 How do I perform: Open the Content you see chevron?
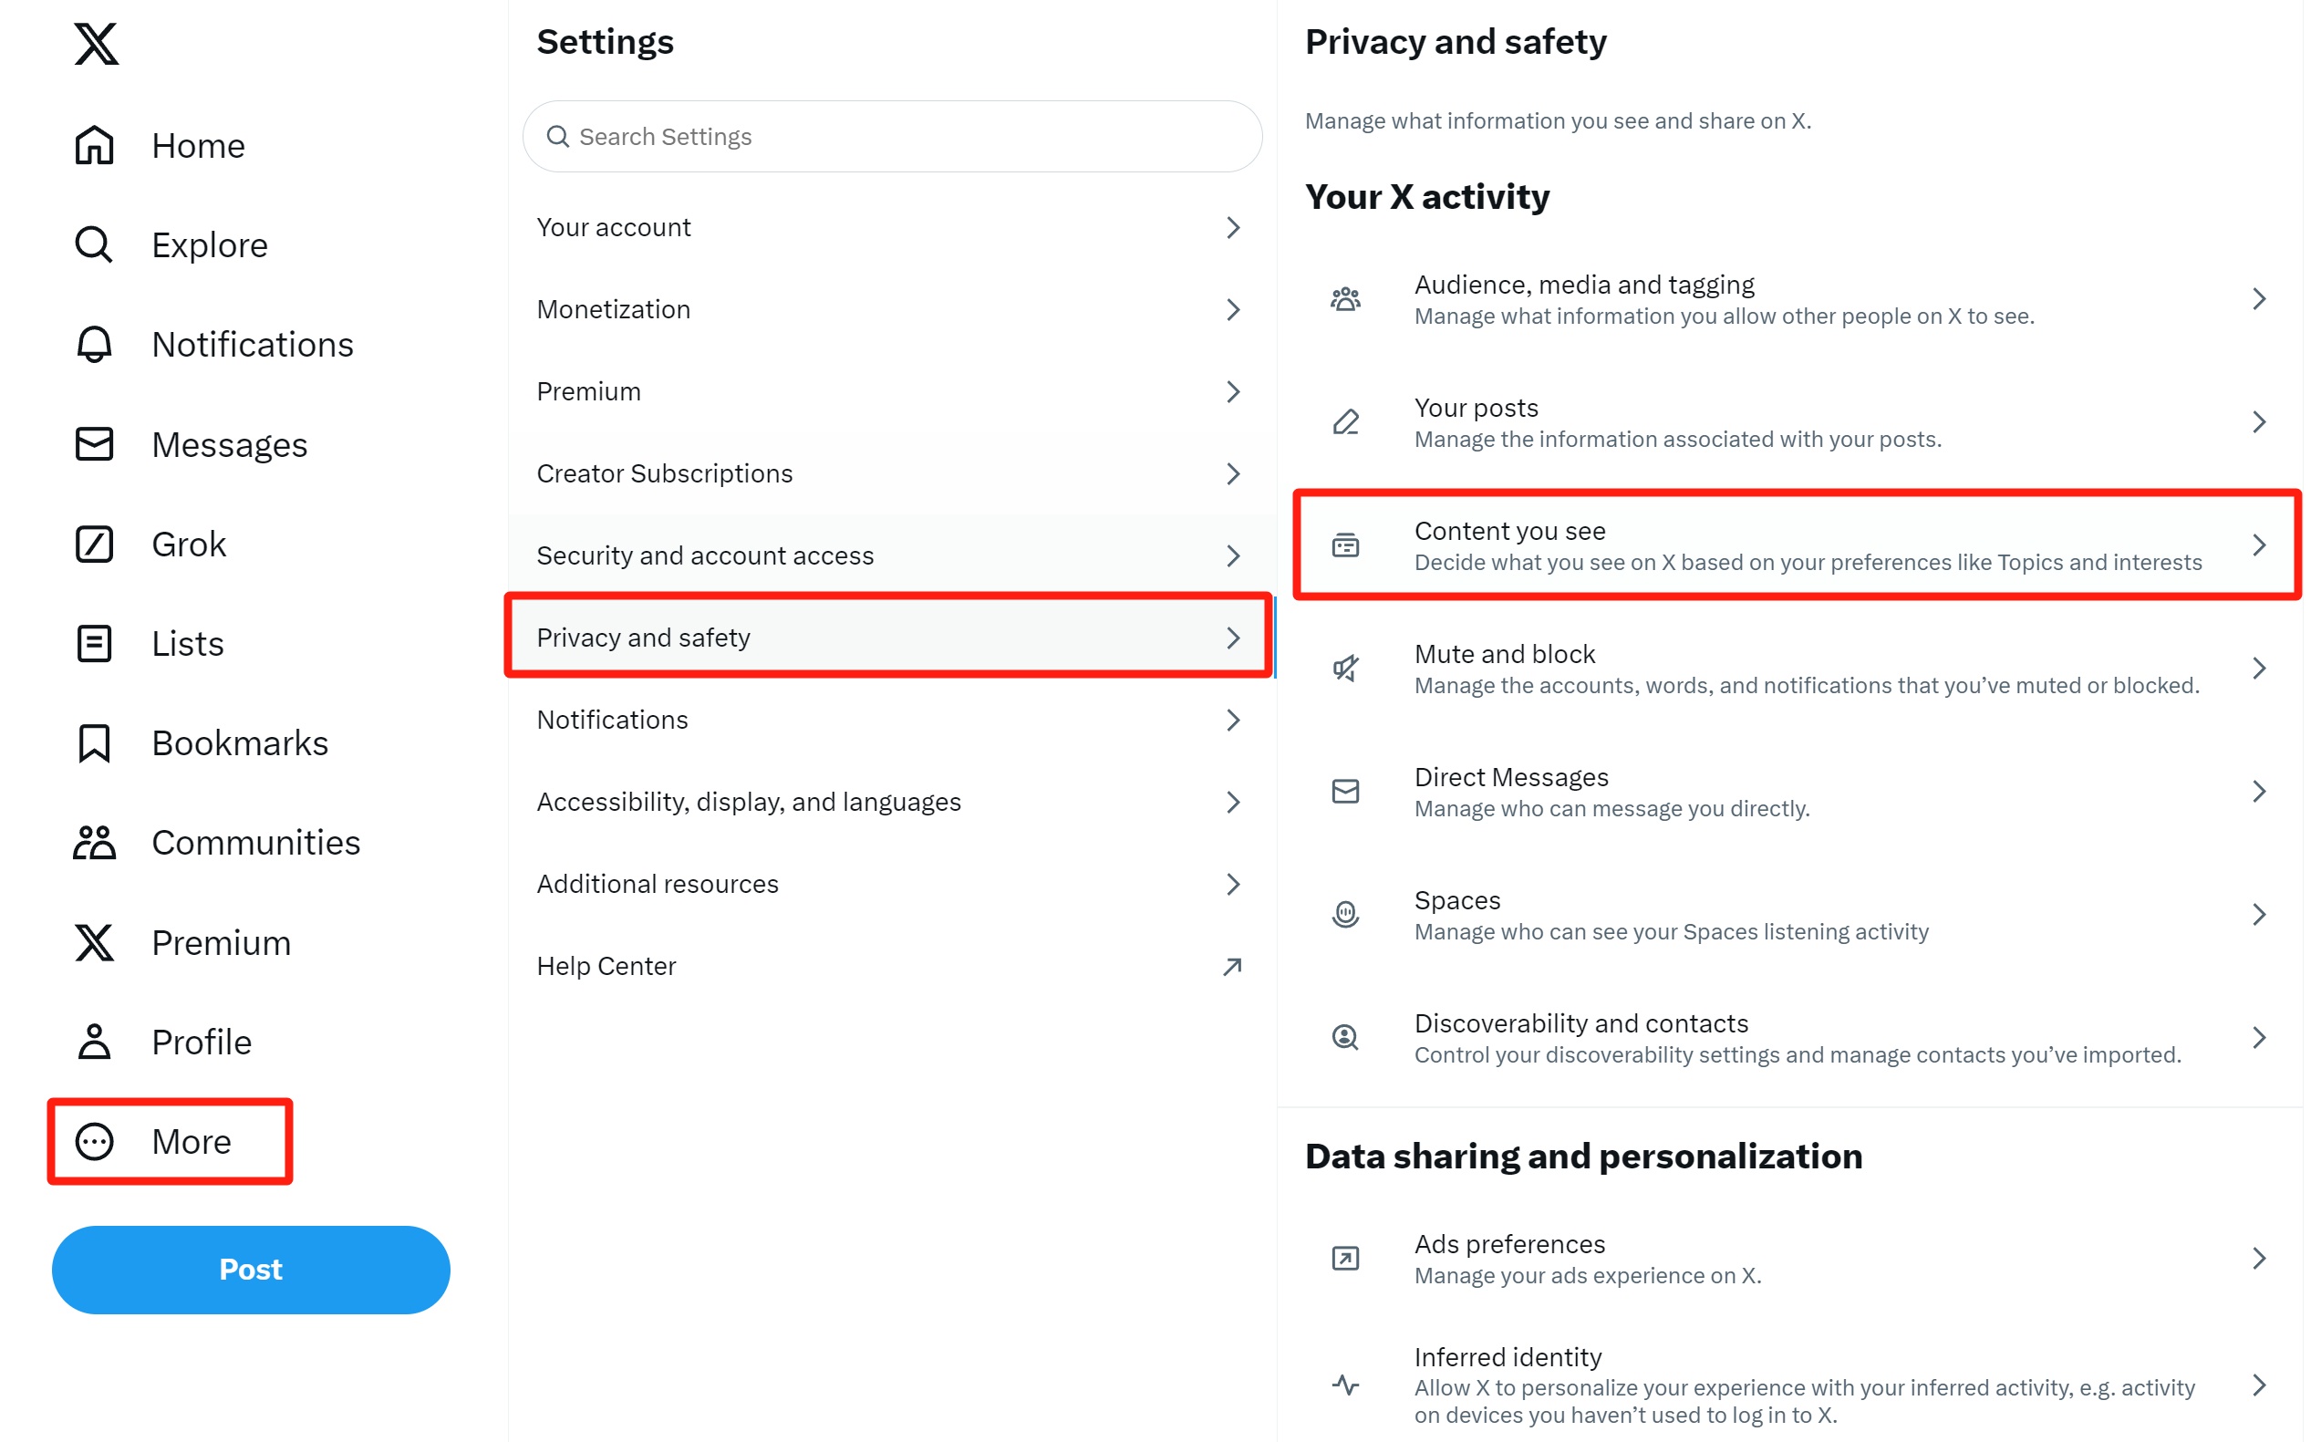pos(2259,545)
